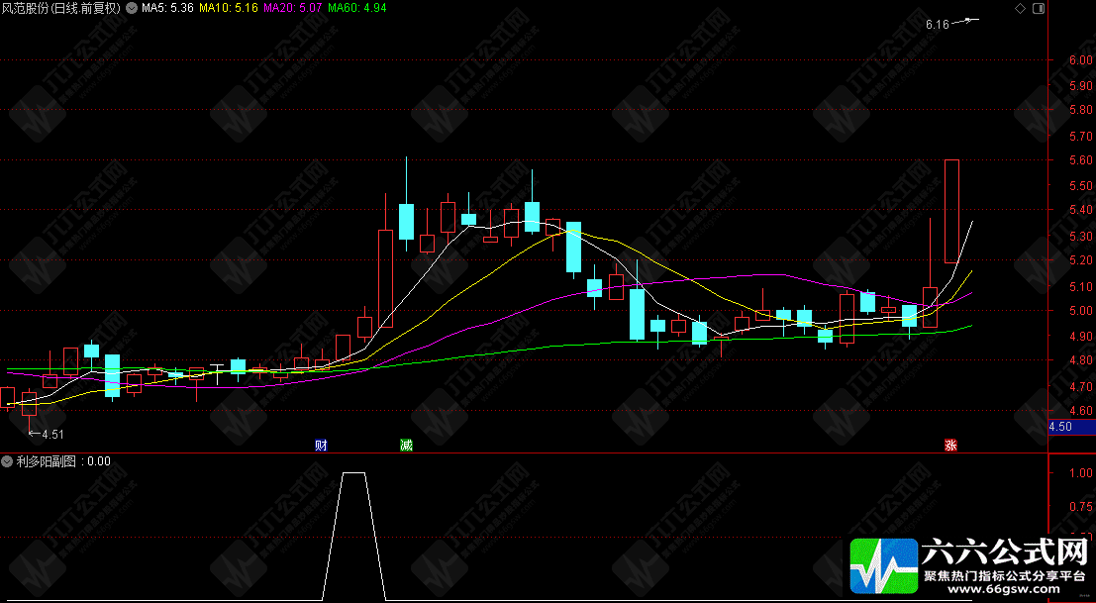Click the 风范股份(日线.前复权) chart title
Image resolution: width=1096 pixels, height=603 pixels.
[61, 8]
